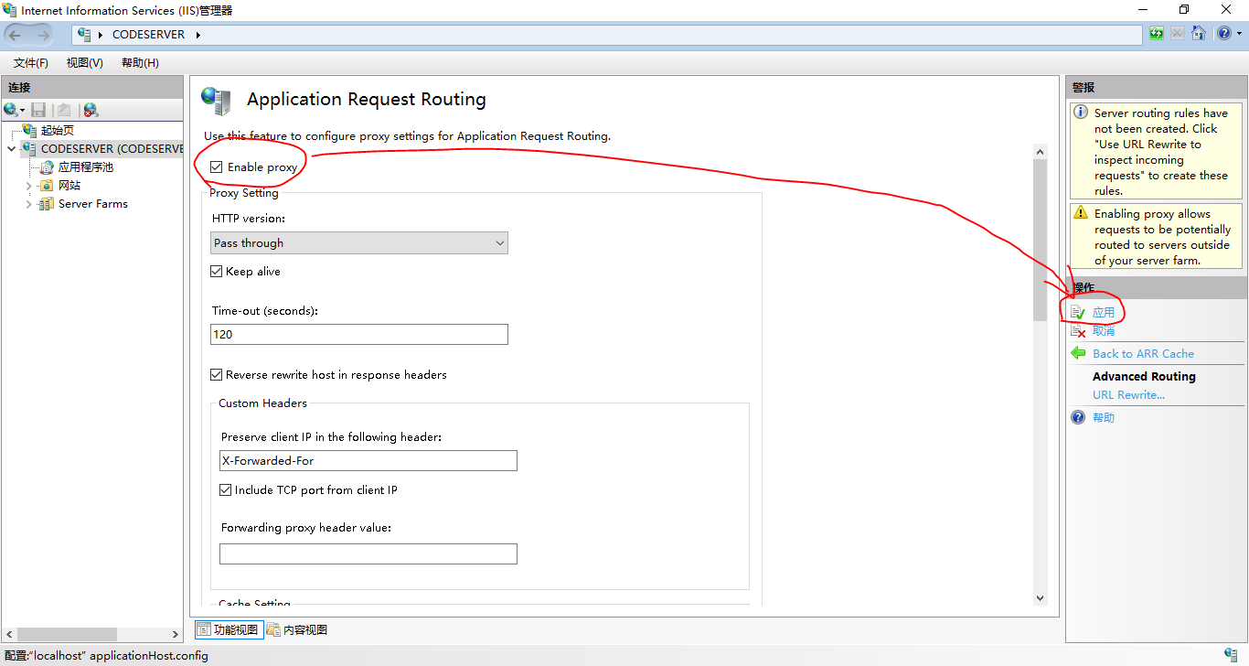Click the refresh icon in address bar

[1157, 34]
